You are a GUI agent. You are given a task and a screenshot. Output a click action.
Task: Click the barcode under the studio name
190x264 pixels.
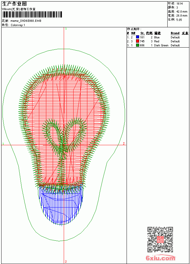(32, 15)
